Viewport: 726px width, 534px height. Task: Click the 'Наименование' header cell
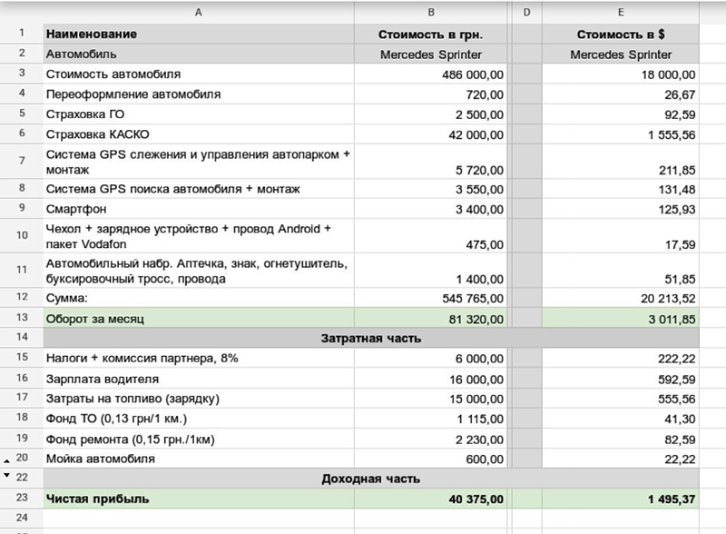[199, 34]
